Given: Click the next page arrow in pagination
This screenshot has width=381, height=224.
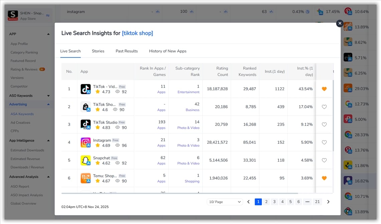Looking at the screenshot, I should 328,202.
